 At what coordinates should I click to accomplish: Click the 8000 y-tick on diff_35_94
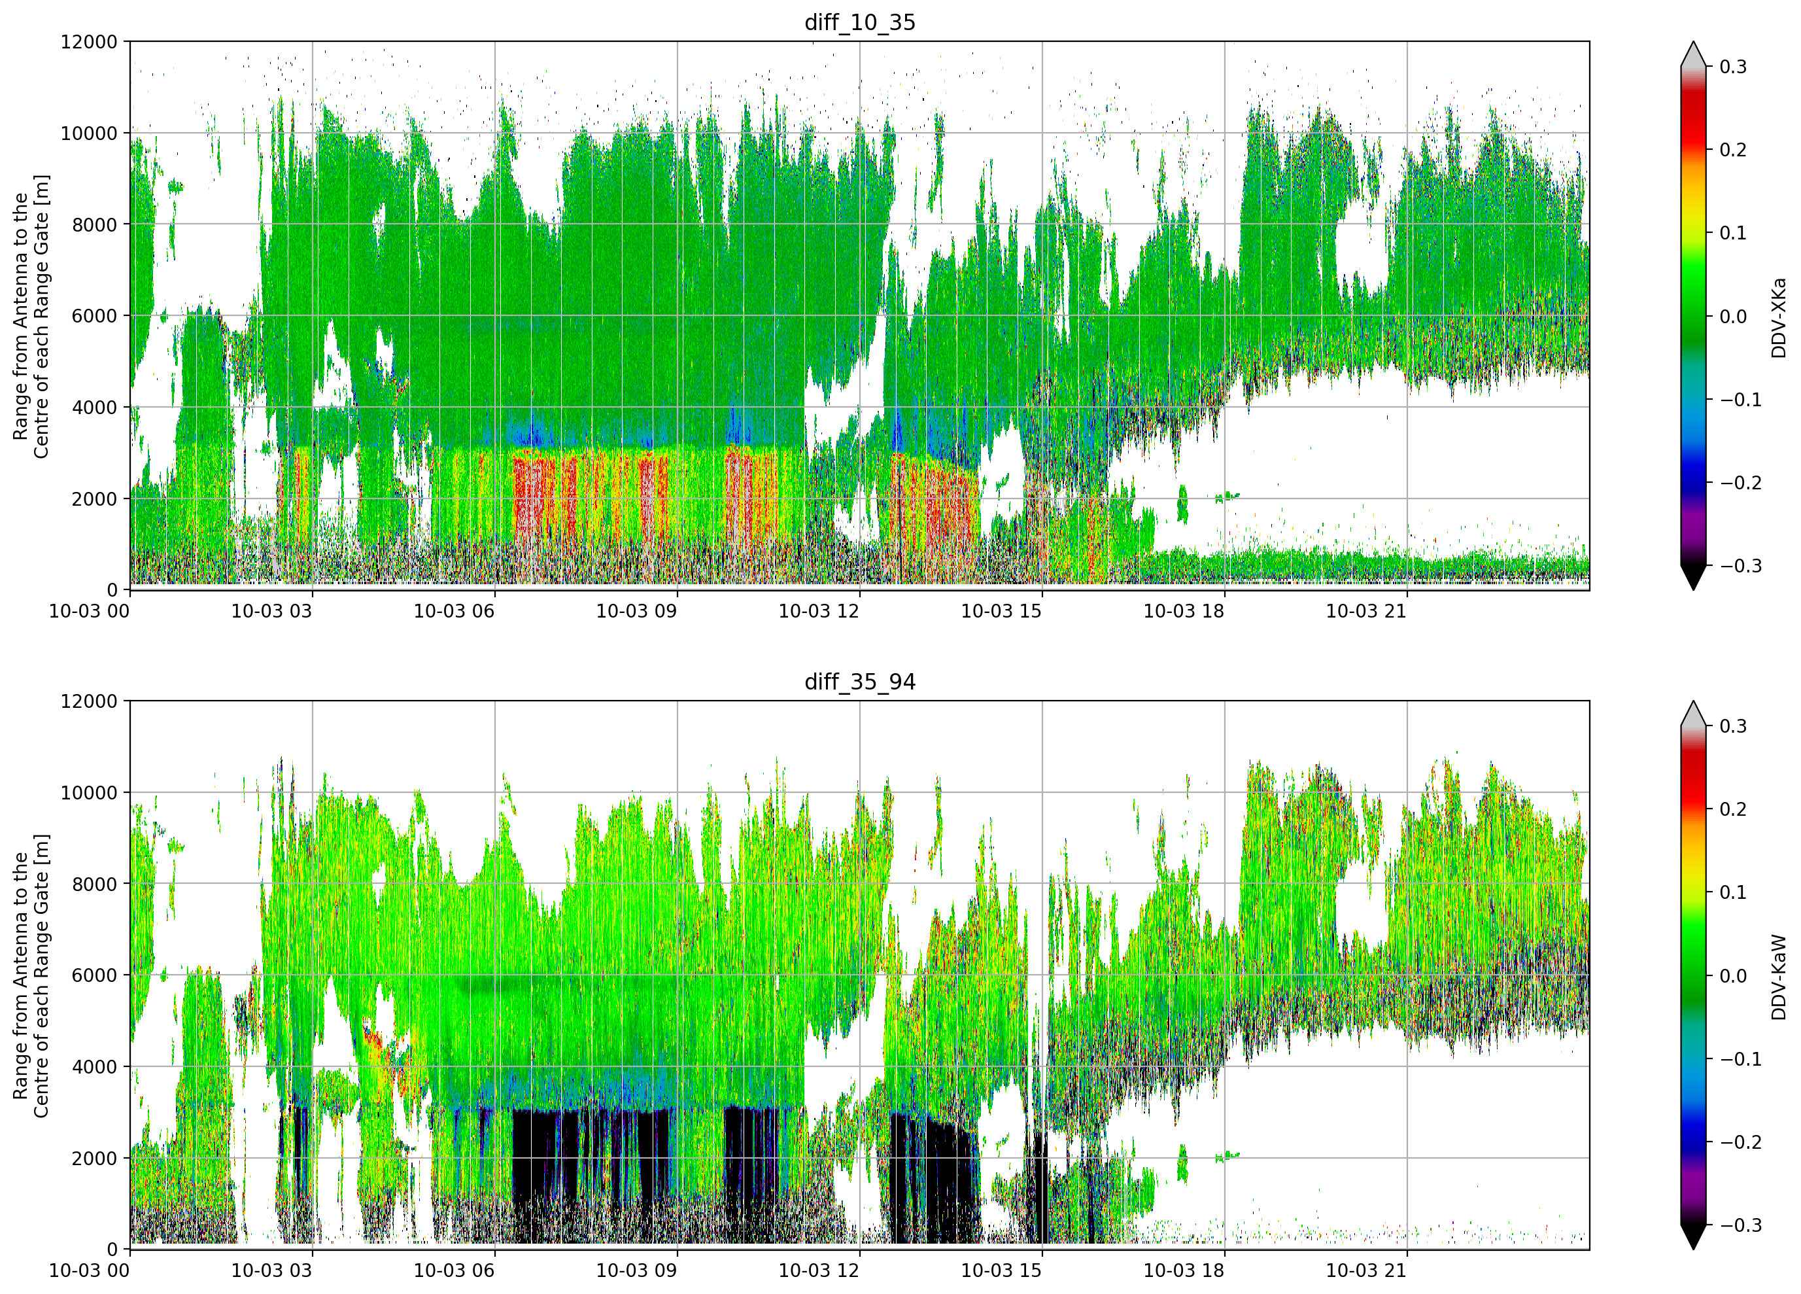(x=94, y=884)
